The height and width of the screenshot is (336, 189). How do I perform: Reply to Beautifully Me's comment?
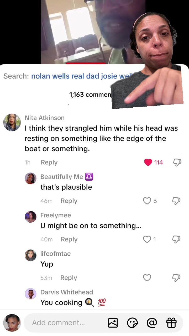(69, 201)
